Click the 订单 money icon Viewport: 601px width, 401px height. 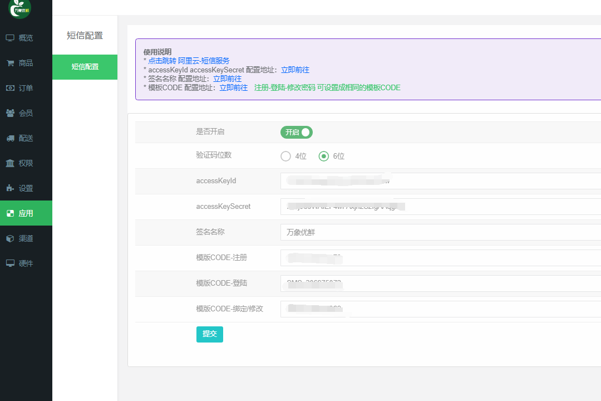point(10,88)
